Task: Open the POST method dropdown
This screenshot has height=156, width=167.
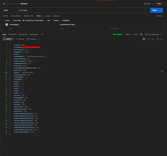Action: [x=9, y=10]
